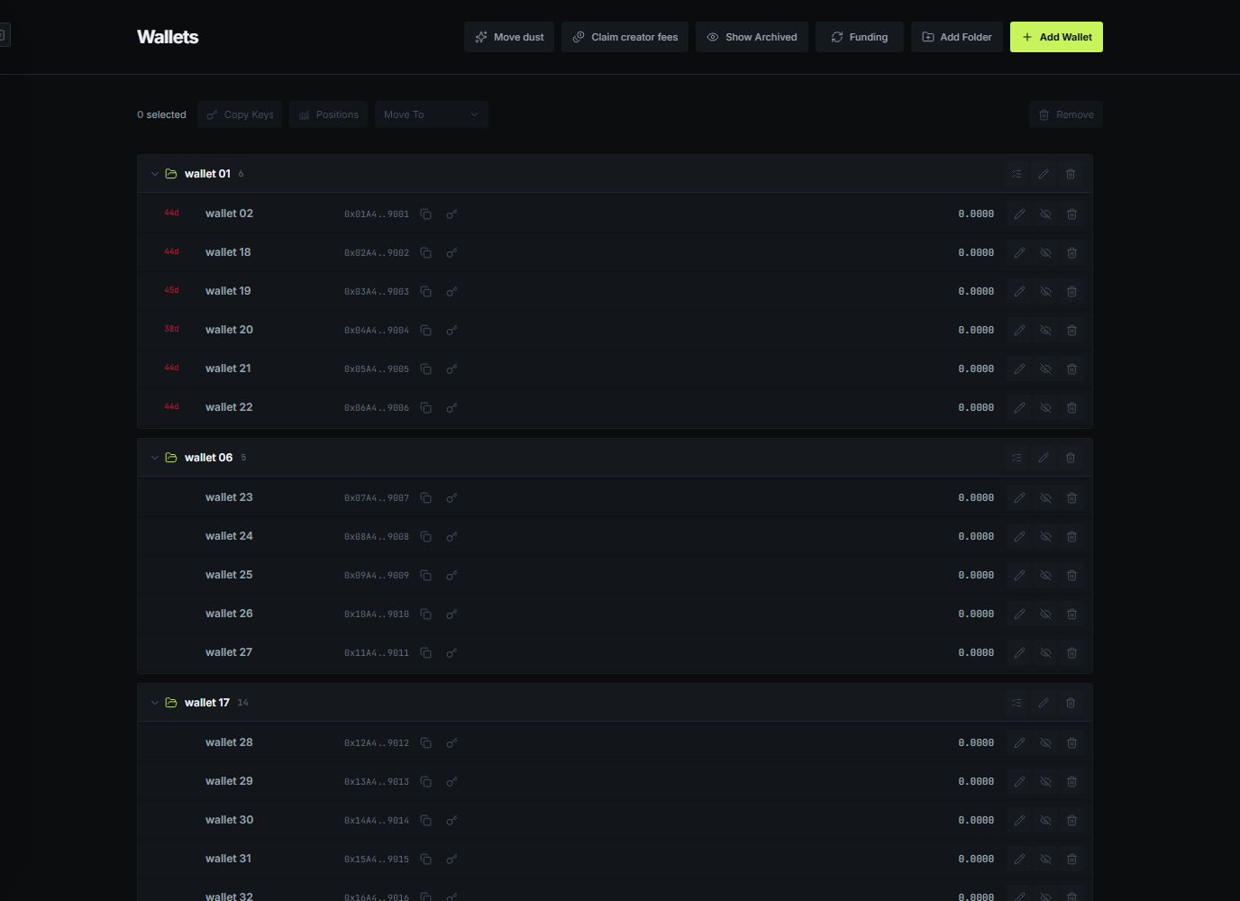1240x901 pixels.
Task: Archive wallet 22 via eye-slash icon
Action: click(1045, 408)
